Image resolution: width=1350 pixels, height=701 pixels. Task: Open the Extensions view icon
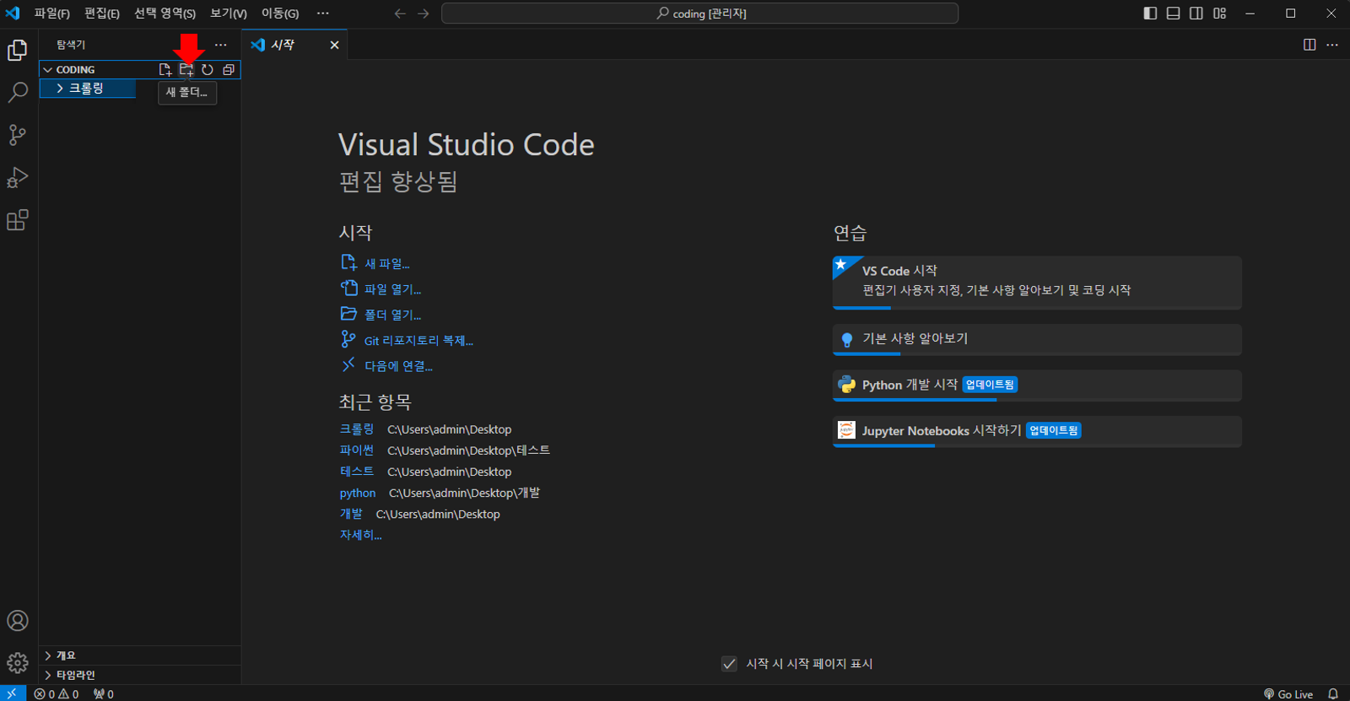point(18,220)
